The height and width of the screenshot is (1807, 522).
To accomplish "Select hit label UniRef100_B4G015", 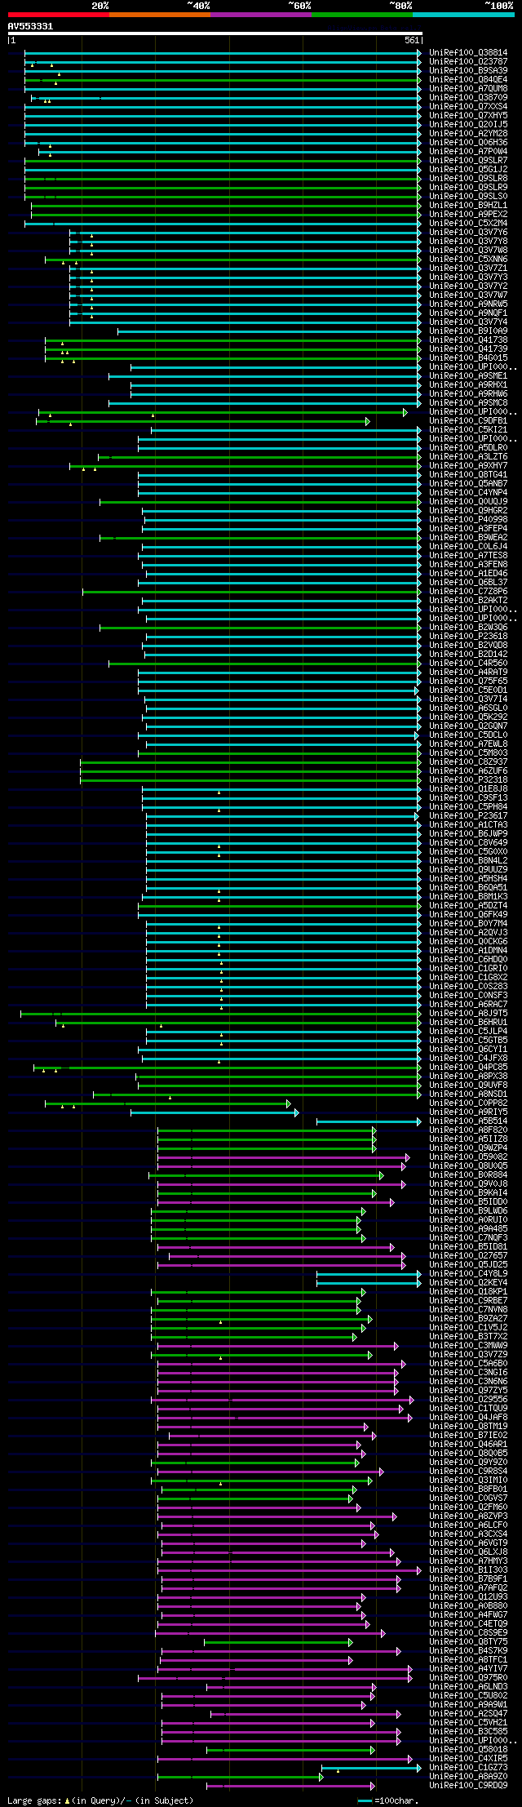I will 468,358.
